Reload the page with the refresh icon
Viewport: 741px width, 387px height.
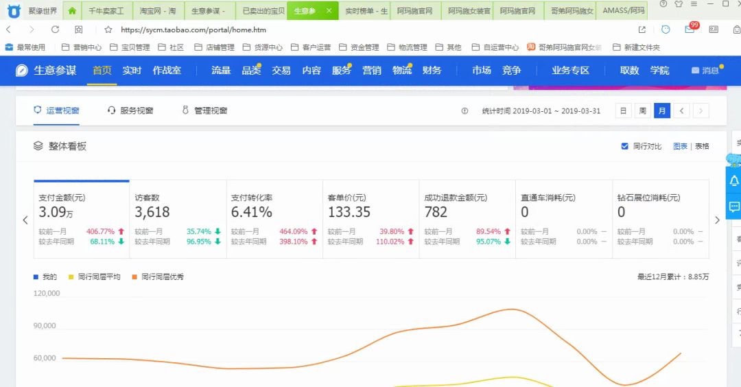click(x=56, y=30)
